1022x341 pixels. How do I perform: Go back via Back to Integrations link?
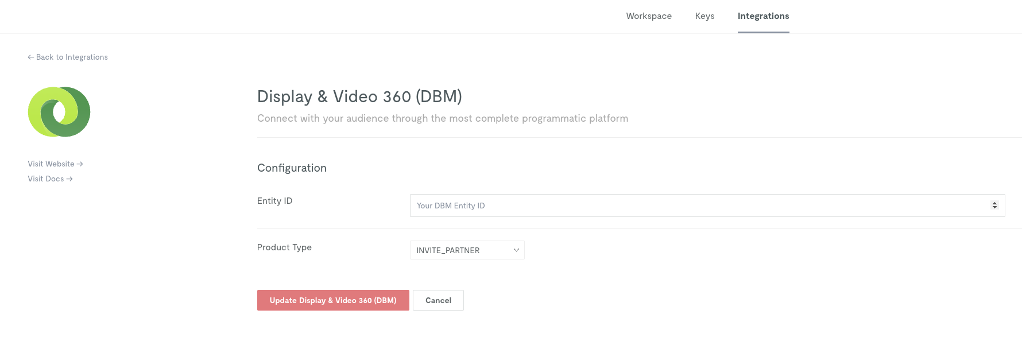click(x=68, y=57)
